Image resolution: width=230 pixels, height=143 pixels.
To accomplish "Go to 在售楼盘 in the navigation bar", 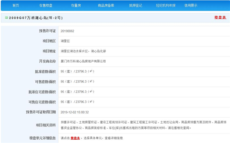I will tap(46, 5).
